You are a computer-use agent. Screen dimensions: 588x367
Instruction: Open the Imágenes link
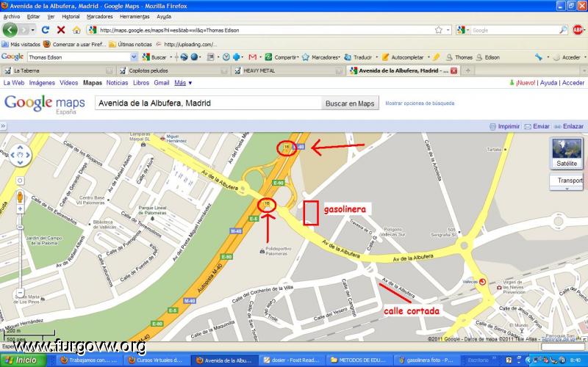(x=42, y=83)
